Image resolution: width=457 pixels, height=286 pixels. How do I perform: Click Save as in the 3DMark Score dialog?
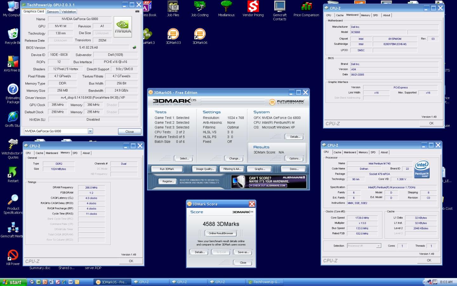[243, 252]
